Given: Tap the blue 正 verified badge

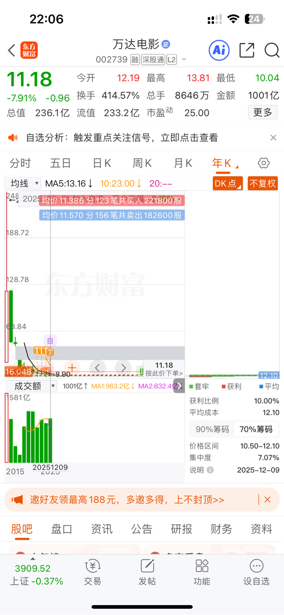Looking at the screenshot, I should (166, 44).
